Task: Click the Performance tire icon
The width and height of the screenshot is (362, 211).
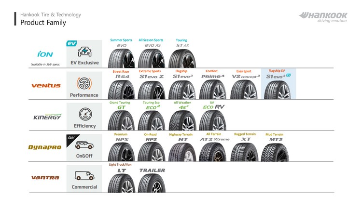Action: tap(84, 82)
